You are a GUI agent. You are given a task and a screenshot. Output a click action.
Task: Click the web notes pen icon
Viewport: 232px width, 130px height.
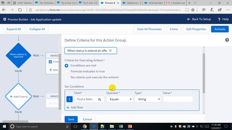click(212, 10)
